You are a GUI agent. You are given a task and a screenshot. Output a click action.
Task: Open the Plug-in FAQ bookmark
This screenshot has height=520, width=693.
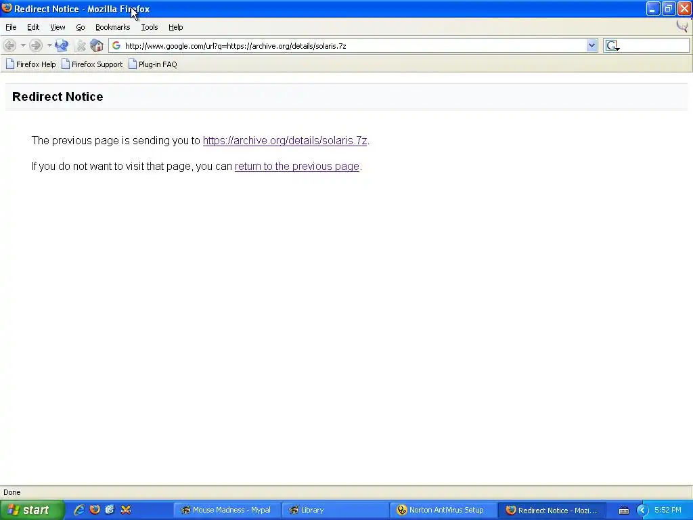(x=153, y=64)
